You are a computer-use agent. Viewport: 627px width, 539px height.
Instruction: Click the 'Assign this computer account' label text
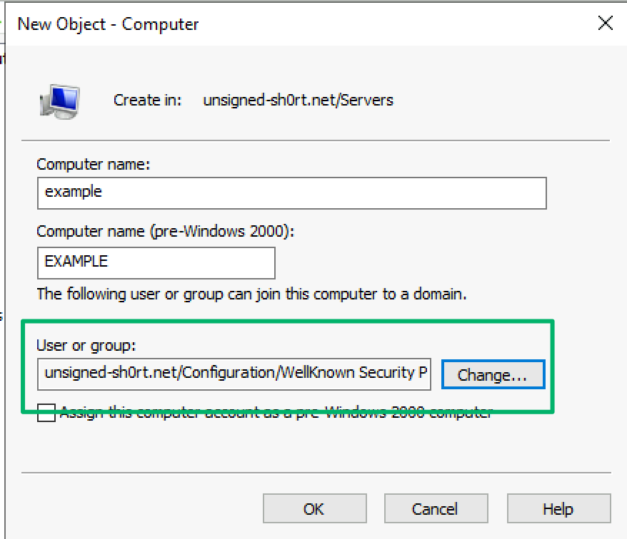pos(276,412)
